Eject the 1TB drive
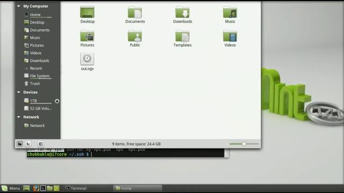344x193 pixels. (x=57, y=101)
